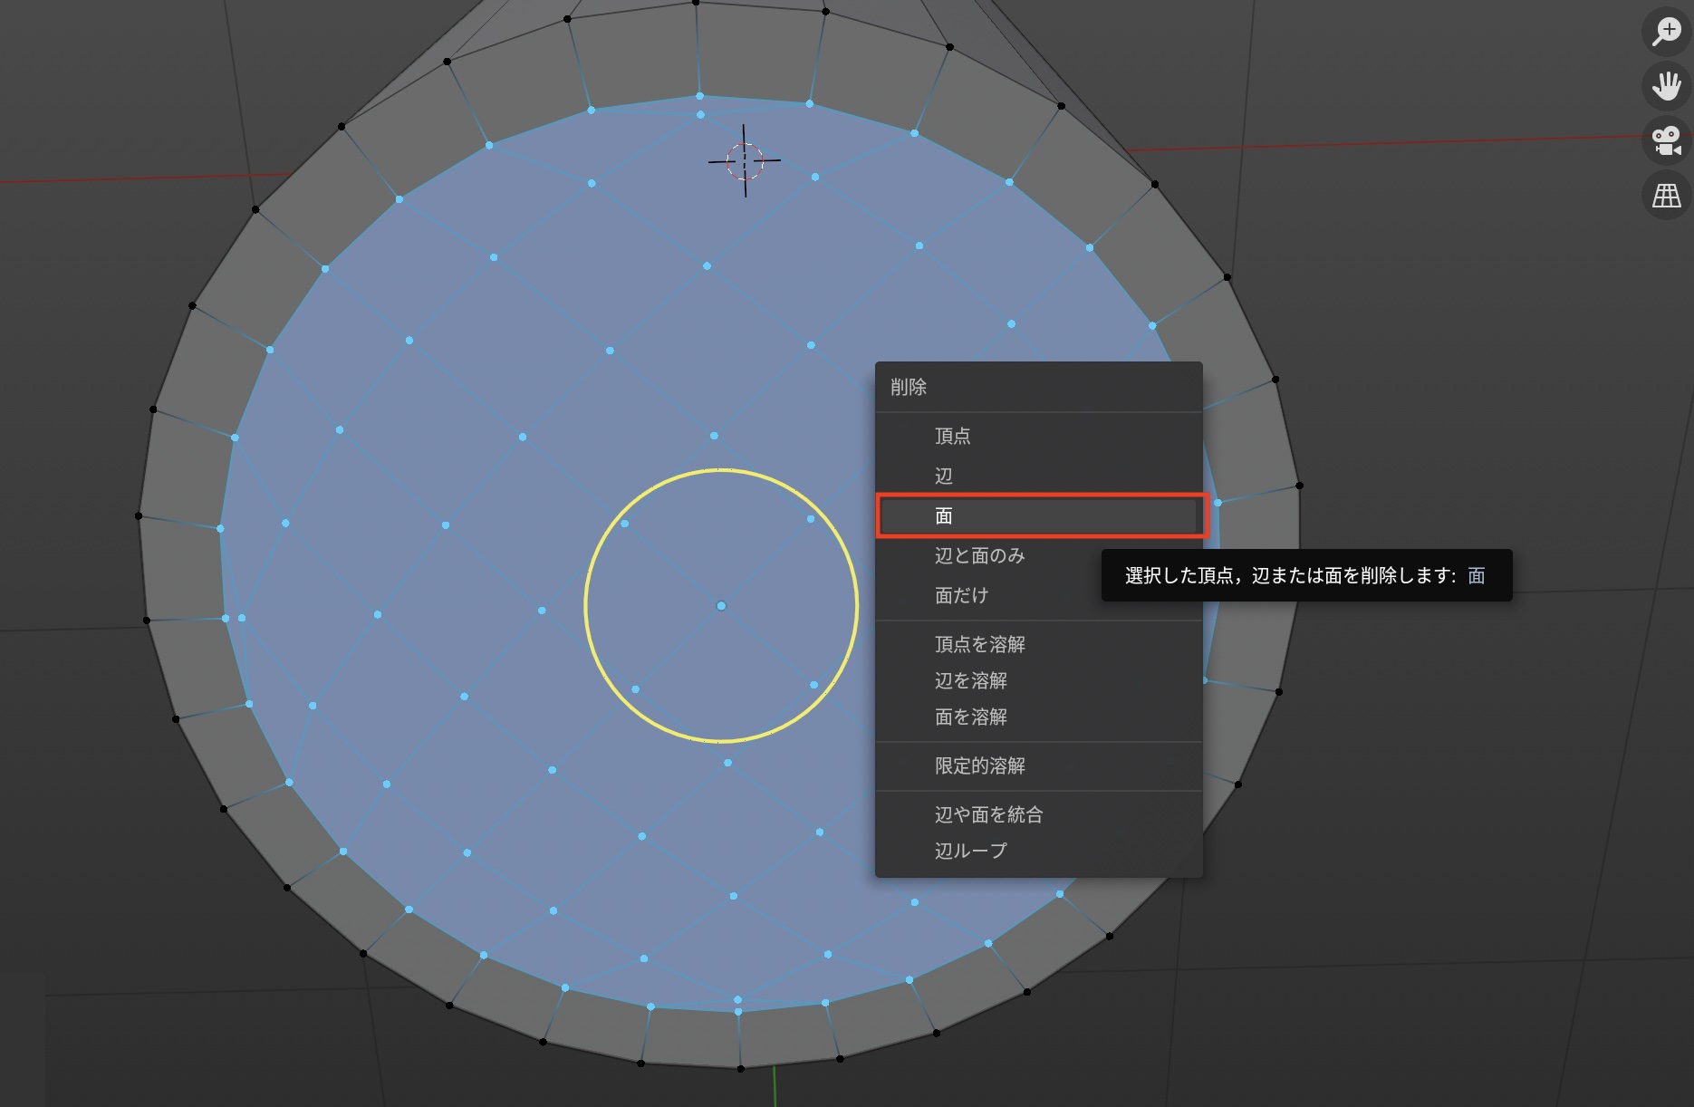The width and height of the screenshot is (1694, 1107).
Task: Select the 面だけ menu entry
Action: click(961, 595)
